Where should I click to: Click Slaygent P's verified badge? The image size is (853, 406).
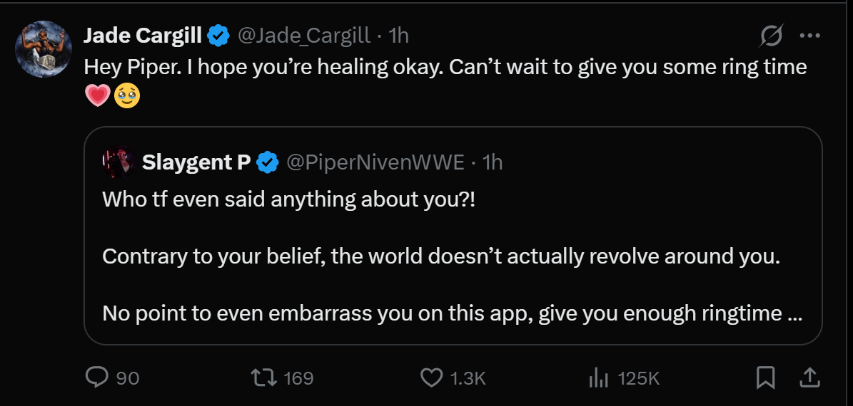[268, 162]
